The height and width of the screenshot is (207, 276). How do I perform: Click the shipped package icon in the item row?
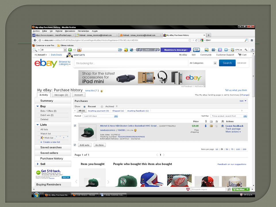point(211,126)
